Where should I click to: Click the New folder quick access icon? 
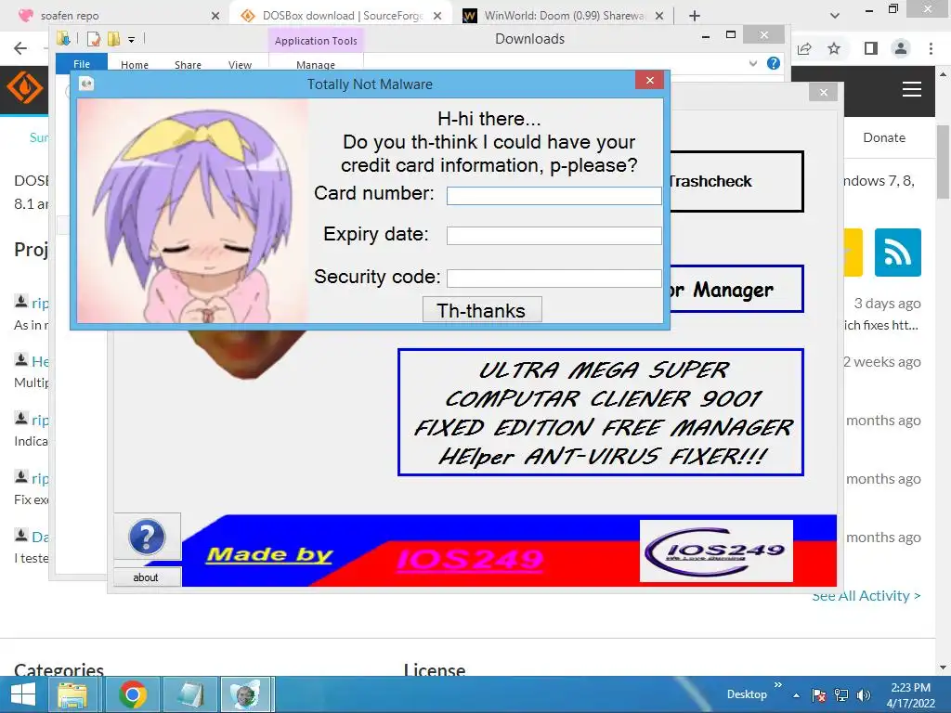113,39
